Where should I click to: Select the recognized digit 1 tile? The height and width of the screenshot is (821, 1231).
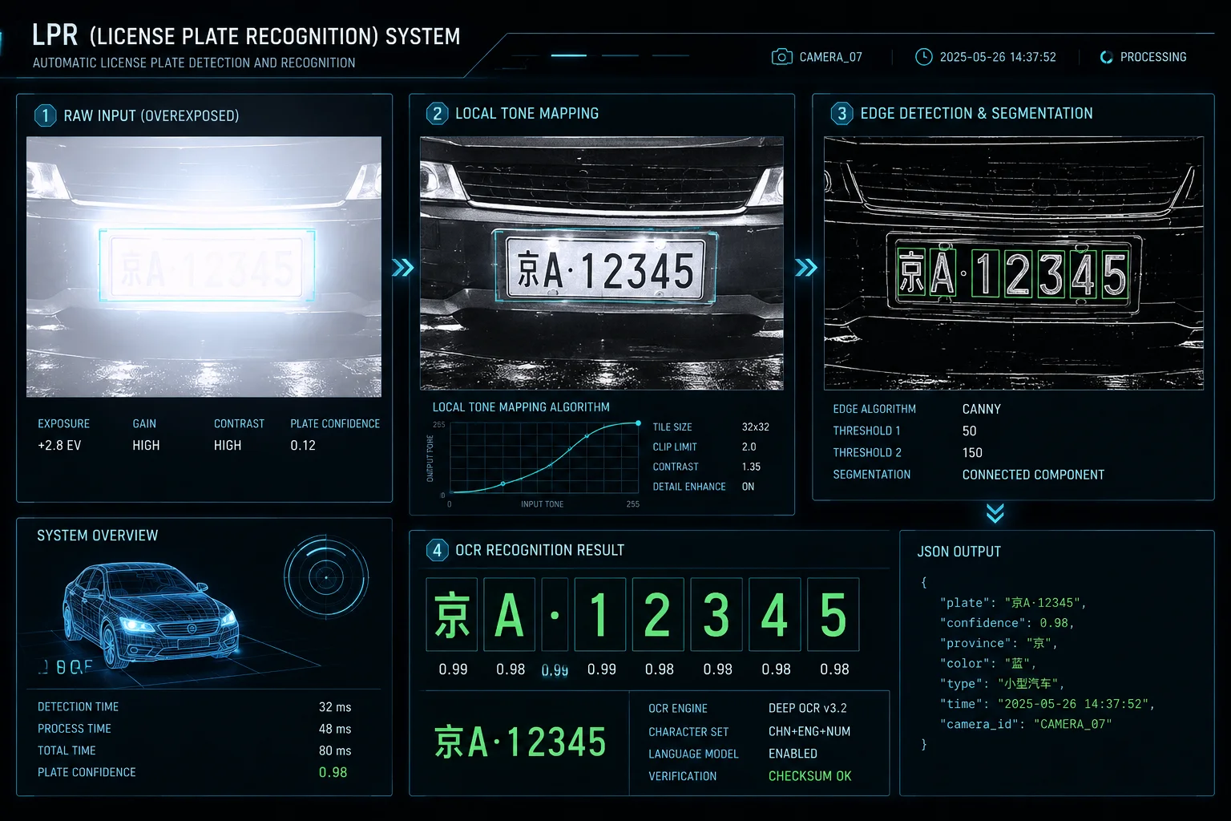point(600,614)
